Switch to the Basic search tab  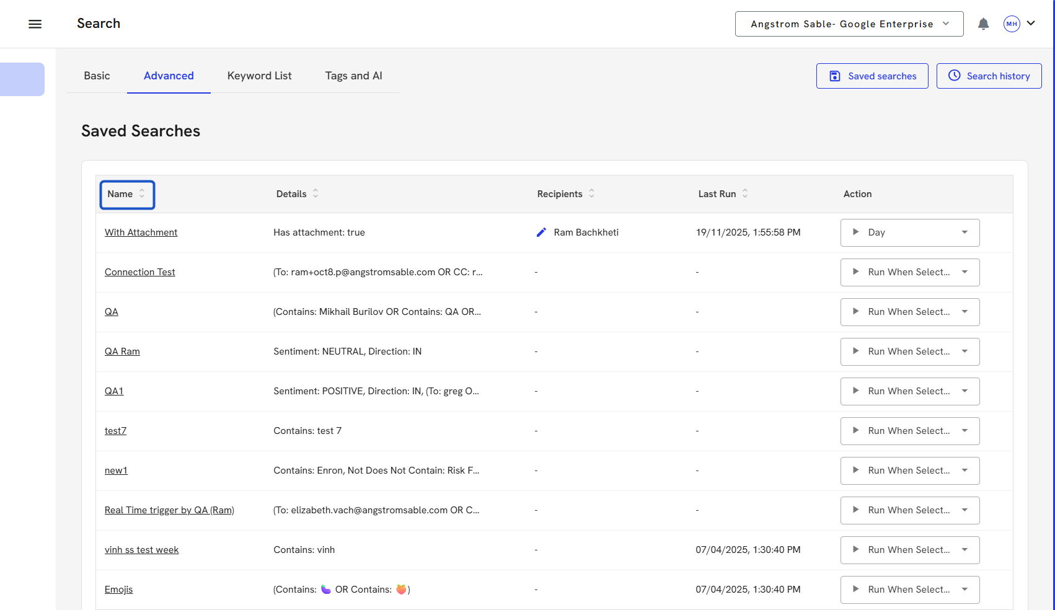(x=97, y=76)
